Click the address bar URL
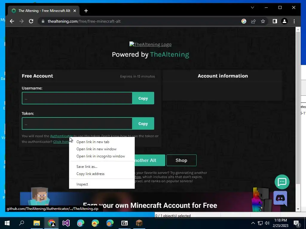 (84, 21)
